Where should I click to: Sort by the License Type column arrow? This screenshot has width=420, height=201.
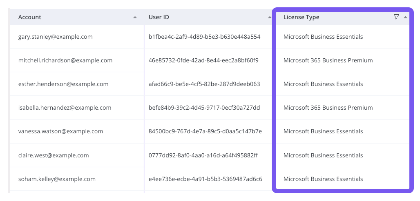click(x=405, y=17)
